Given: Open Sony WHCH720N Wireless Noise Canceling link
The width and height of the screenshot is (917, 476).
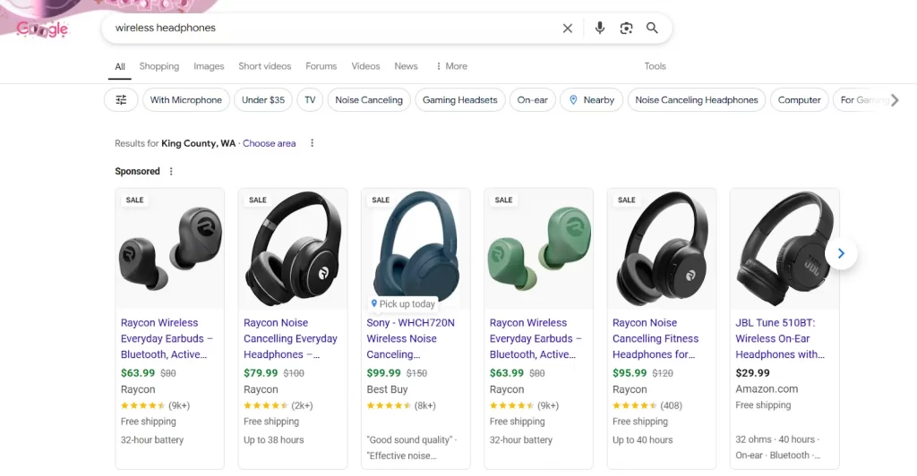Looking at the screenshot, I should click(410, 339).
